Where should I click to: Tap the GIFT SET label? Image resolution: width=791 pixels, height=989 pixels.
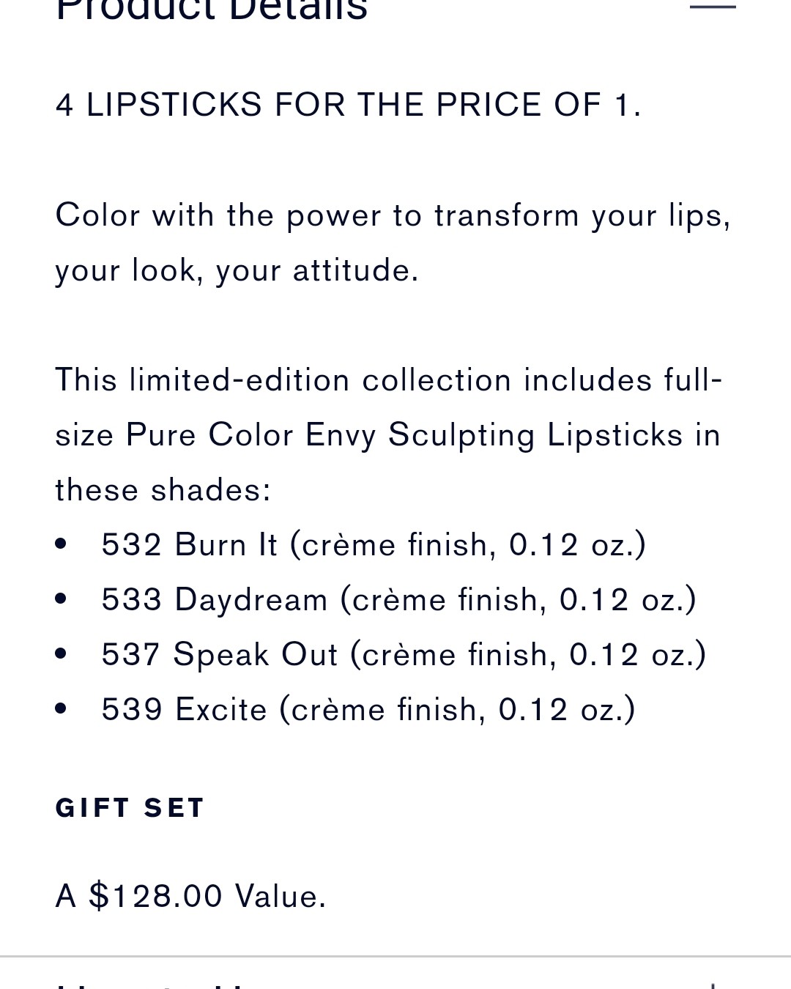coord(130,808)
